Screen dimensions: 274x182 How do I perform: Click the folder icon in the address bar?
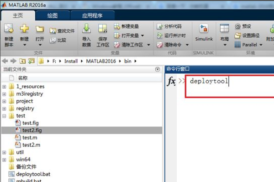pyautogui.click(x=41, y=61)
